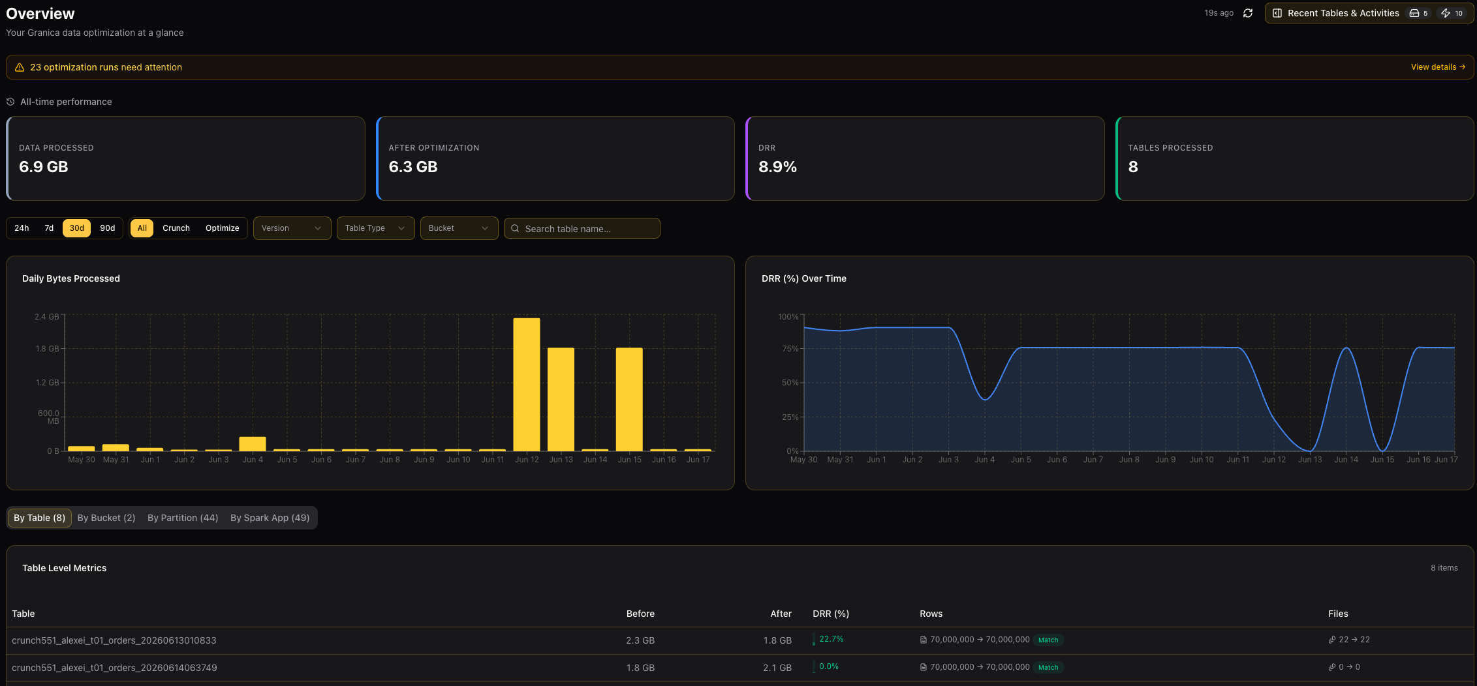Switch to the By Bucket (2) tab
This screenshot has width=1477, height=686.
click(x=106, y=518)
